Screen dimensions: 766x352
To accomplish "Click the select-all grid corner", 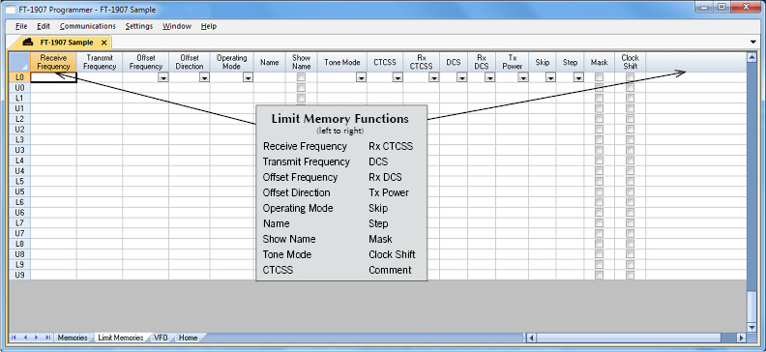I will click(x=19, y=62).
